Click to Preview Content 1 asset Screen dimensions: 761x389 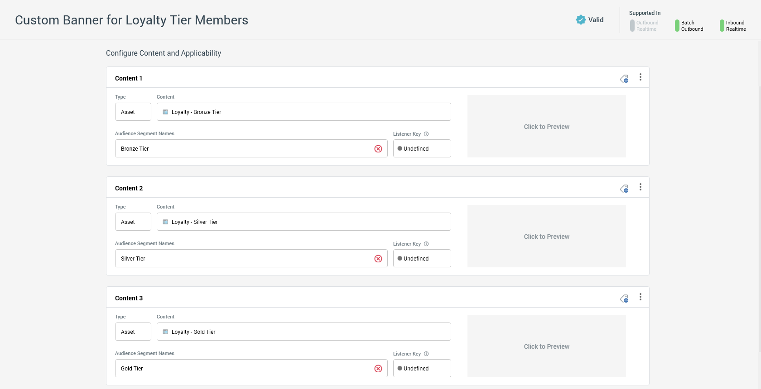pos(546,127)
